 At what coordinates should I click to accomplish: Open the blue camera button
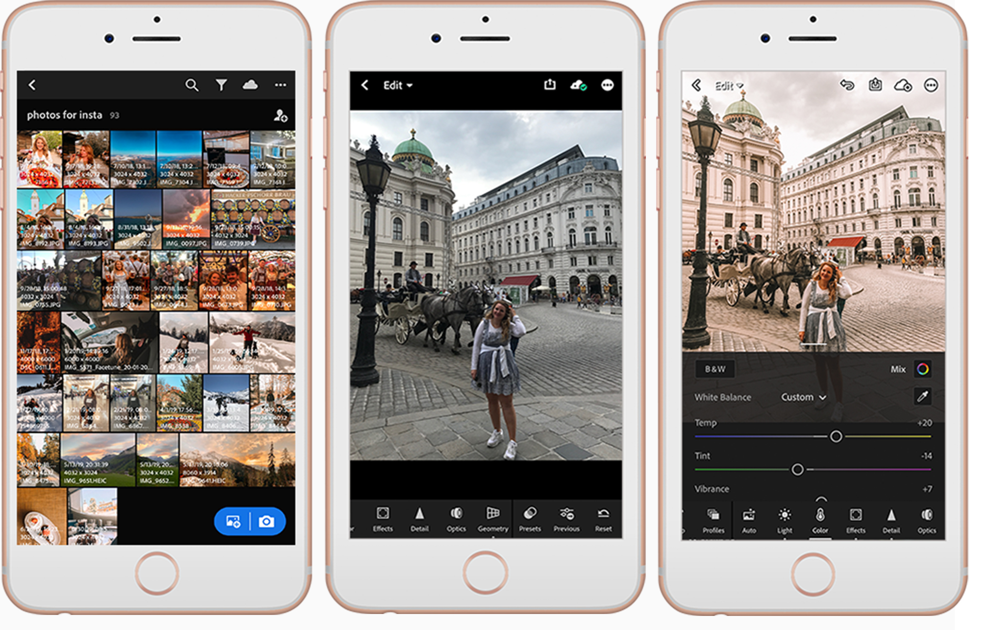(266, 522)
